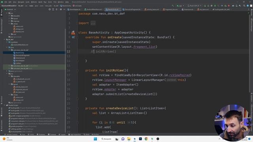Screen dimensions: 253x142
Task: Click fragment_list reference on line 11
Action: coord(144,47)
